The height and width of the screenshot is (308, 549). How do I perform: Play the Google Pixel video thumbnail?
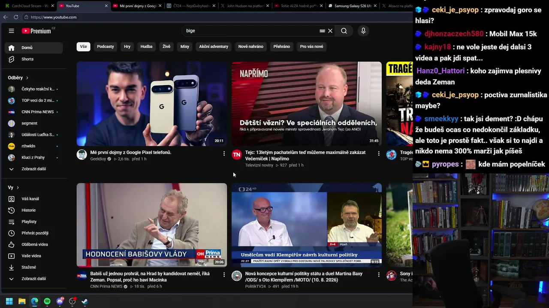pos(152,104)
